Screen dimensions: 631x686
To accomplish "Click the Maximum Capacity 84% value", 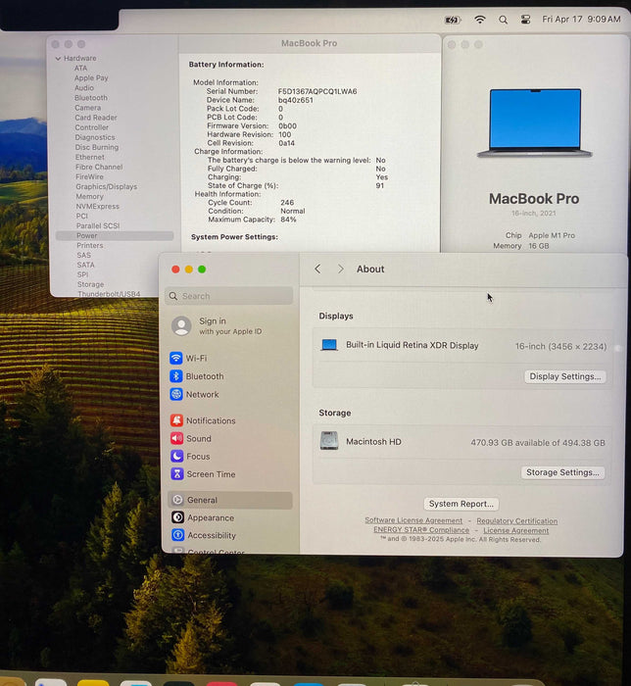I will click(x=288, y=220).
